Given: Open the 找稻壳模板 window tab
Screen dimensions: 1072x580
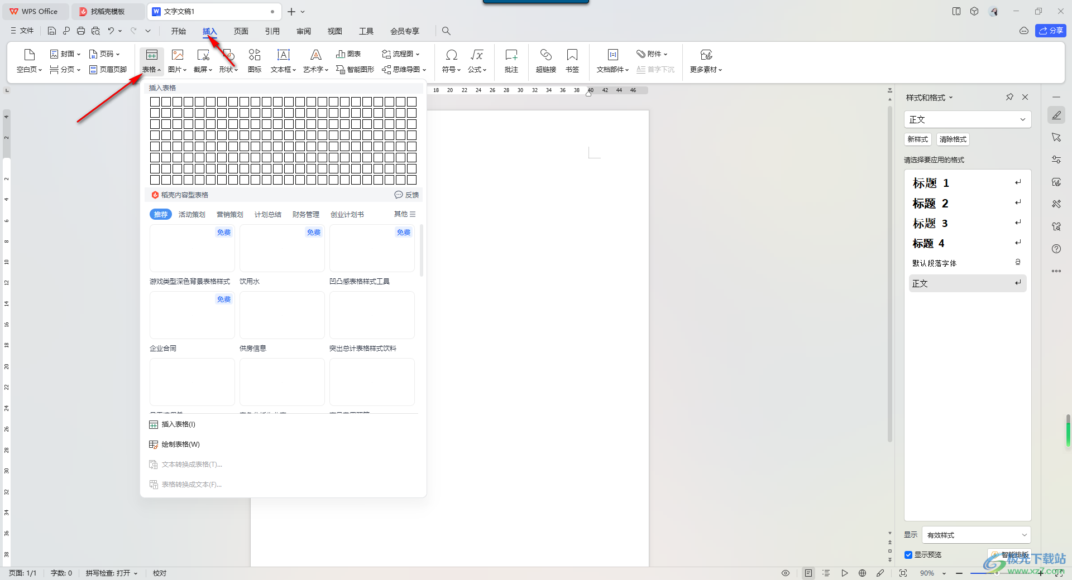Looking at the screenshot, I should 107,11.
